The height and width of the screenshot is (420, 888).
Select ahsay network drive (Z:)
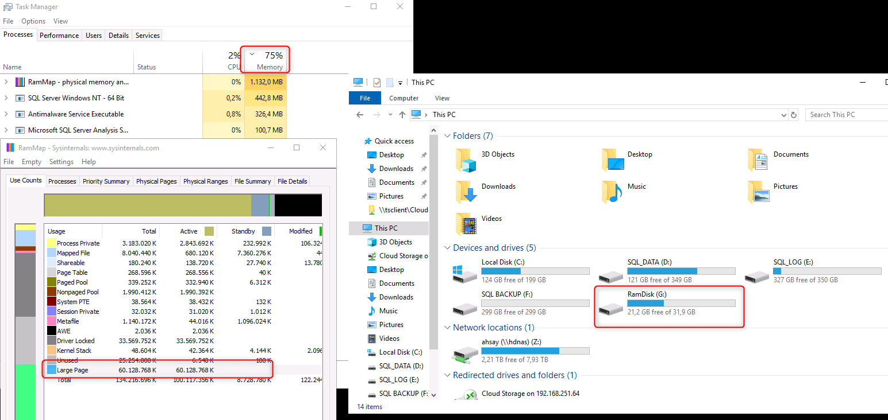pos(521,351)
